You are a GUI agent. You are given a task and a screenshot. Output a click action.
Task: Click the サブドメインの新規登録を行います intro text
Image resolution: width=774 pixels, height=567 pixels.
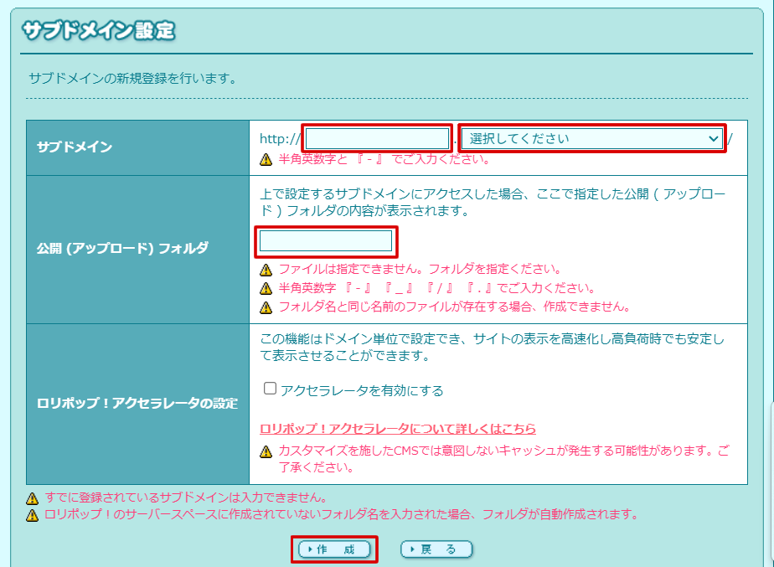(132, 80)
